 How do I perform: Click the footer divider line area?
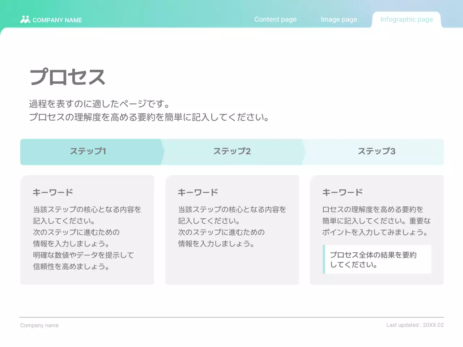[x=231, y=314]
